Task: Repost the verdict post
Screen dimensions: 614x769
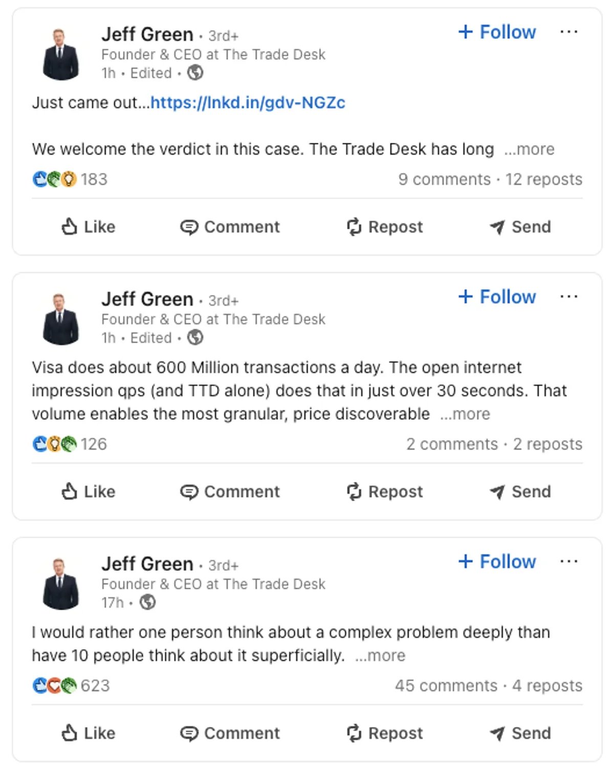Action: [x=385, y=227]
